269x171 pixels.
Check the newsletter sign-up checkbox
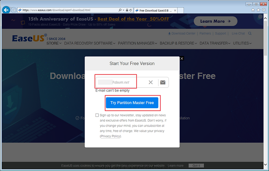97,115
